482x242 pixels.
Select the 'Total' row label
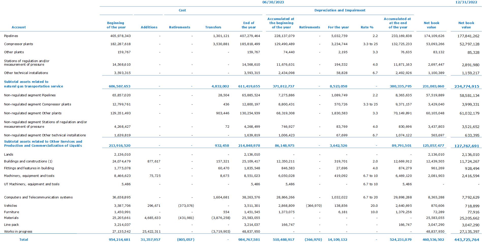pos(24,240)
